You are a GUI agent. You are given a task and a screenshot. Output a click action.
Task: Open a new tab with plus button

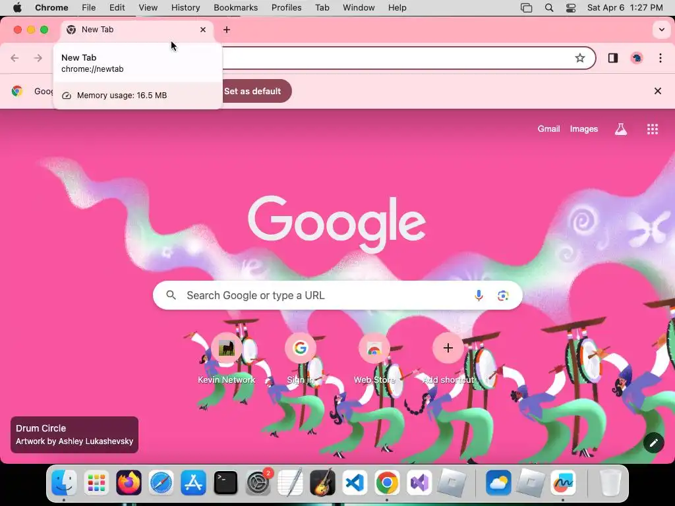pyautogui.click(x=227, y=30)
